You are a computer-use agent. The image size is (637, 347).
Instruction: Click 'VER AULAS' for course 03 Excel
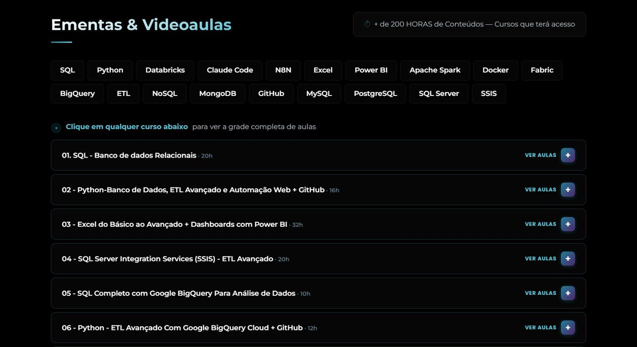[x=541, y=224]
